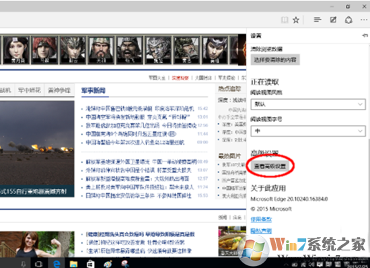Screen dimensions: 370x268
Task: Click the 查看高级设置 button
Action: (270, 166)
